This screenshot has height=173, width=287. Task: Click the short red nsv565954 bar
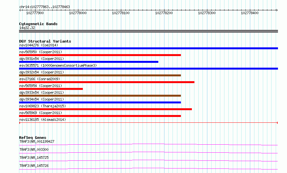[x=51, y=89]
